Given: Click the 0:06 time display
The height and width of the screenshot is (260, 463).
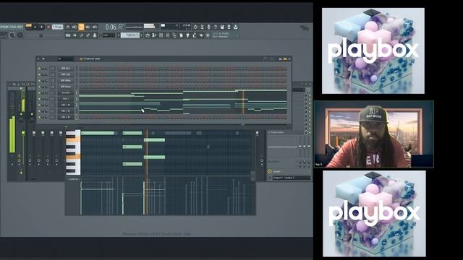Looking at the screenshot, I should (x=114, y=27).
